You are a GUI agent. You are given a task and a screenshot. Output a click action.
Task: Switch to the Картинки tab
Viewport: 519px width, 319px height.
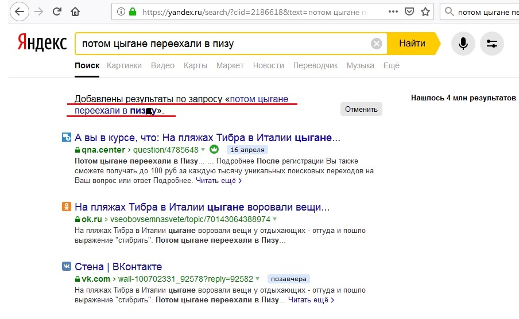click(x=124, y=65)
